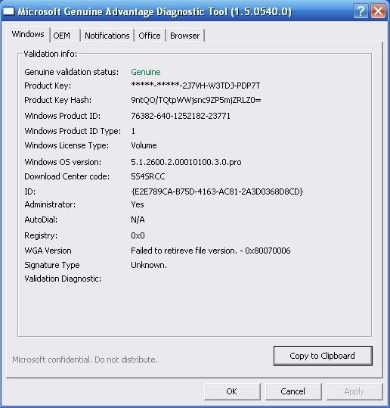
Task: Open the Notifications tab
Action: pos(107,36)
